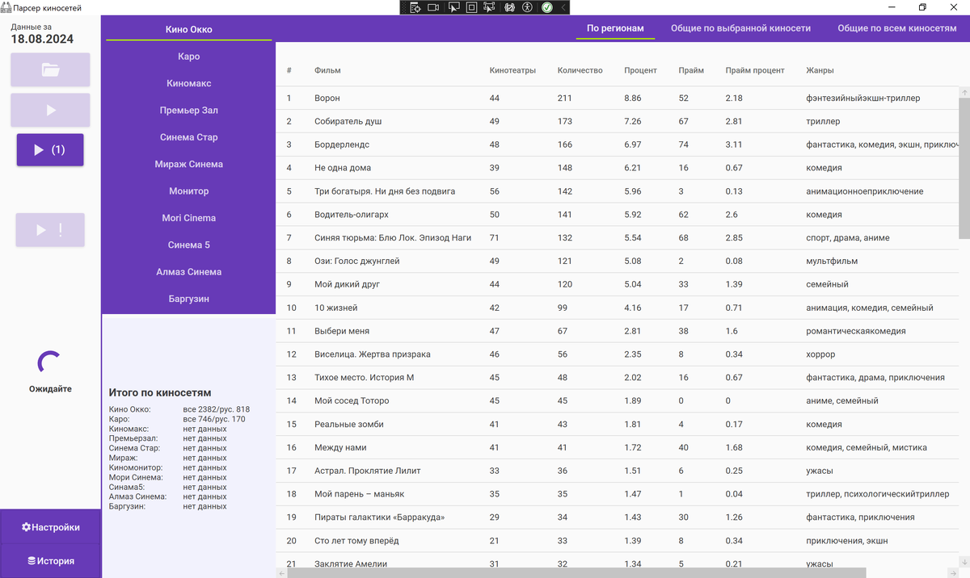Click the date 18.08.2024
The height and width of the screenshot is (578, 970).
(x=42, y=39)
